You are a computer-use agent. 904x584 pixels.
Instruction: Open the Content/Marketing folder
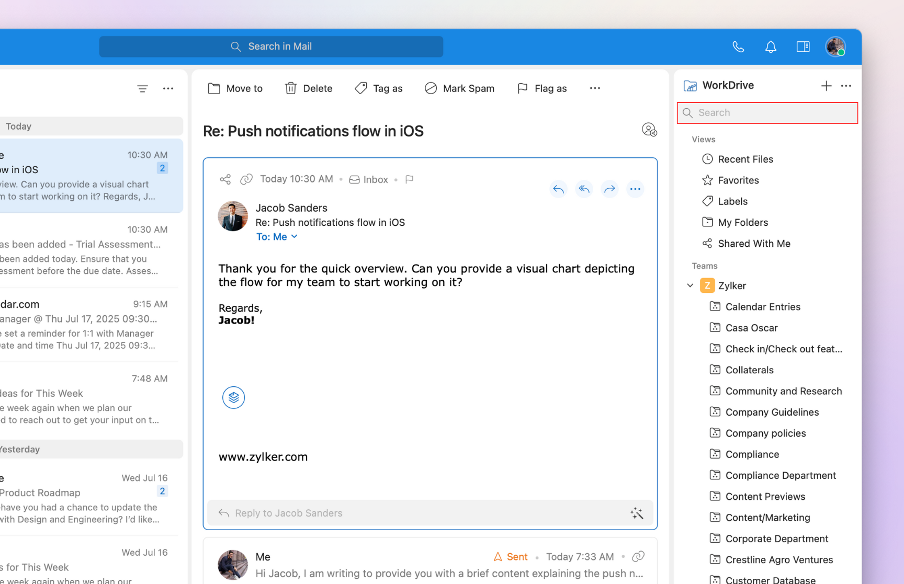pos(760,518)
